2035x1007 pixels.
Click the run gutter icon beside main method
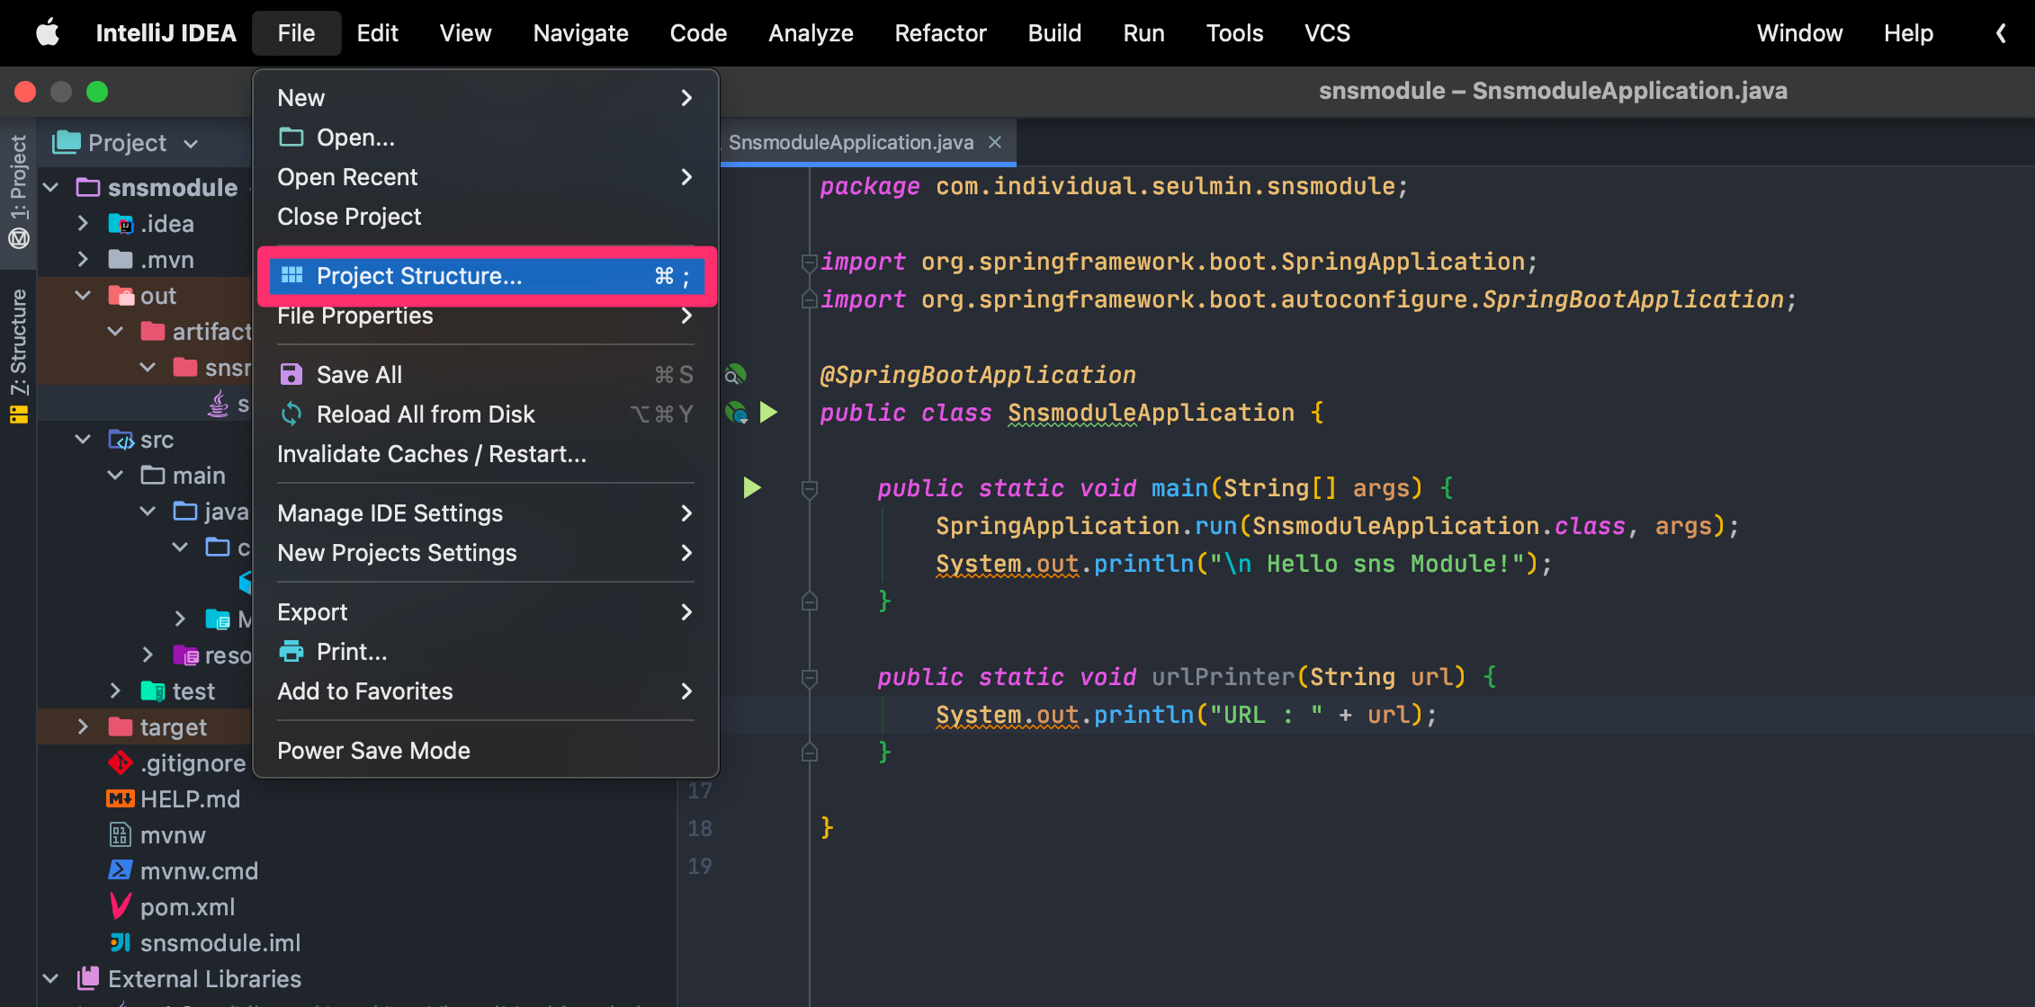752,488
